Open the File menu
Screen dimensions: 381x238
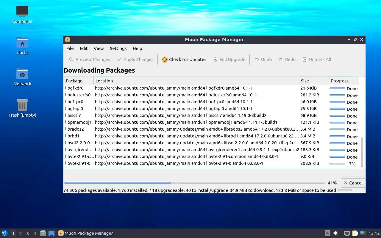(x=70, y=48)
